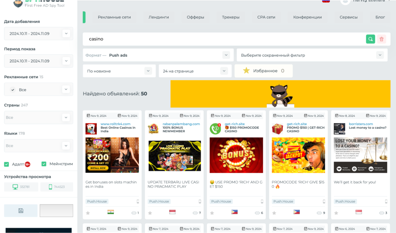Toggle the desktop device filter showing 332781
Image resolution: width=396 pixels, height=233 pixels.
[21, 187]
